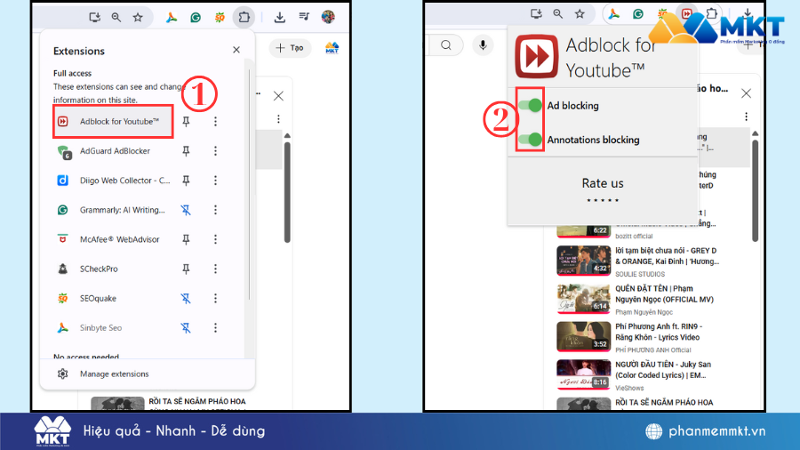Unpin Sinbyte Seo extension
Viewport: 800px width, 450px height.
(187, 327)
